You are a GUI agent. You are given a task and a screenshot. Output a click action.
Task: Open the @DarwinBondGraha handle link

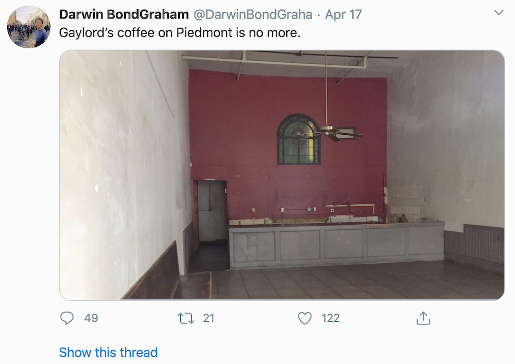(x=253, y=14)
